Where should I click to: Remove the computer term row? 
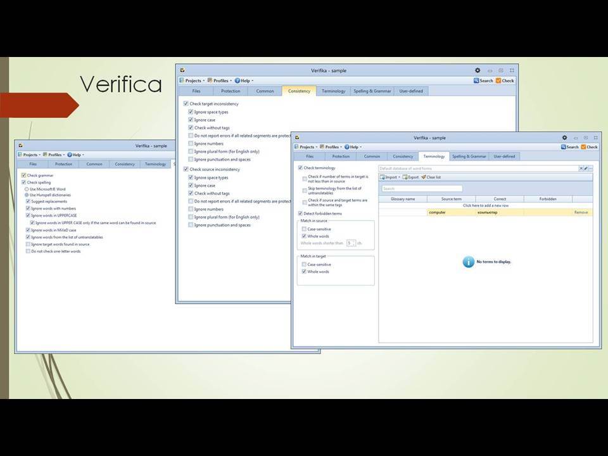[581, 213]
